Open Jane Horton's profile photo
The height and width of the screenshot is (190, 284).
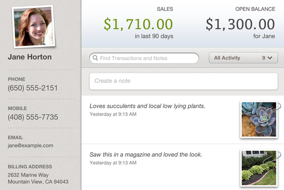tap(33, 26)
